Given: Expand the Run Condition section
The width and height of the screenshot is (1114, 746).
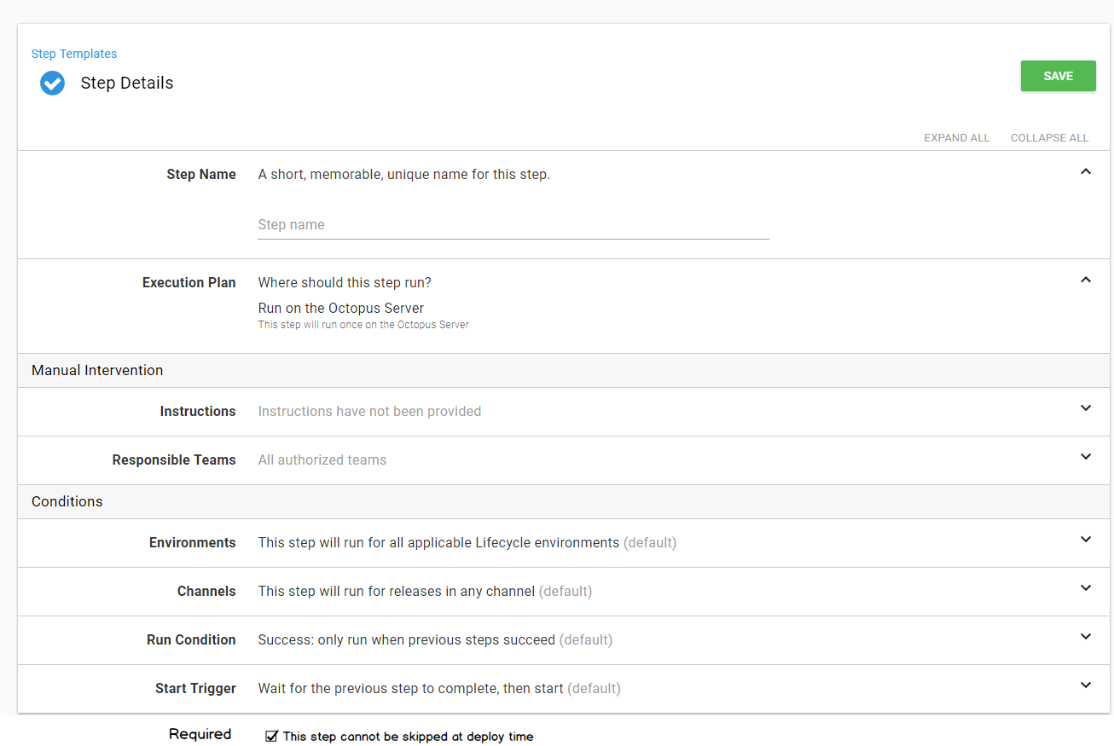Looking at the screenshot, I should coord(1085,636).
